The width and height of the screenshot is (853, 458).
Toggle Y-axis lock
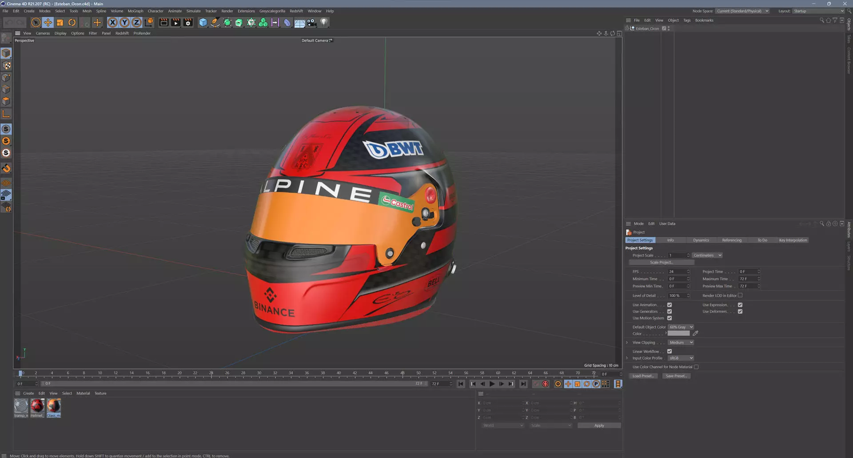[125, 22]
